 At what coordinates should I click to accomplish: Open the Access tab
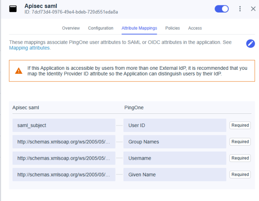pyautogui.click(x=195, y=28)
